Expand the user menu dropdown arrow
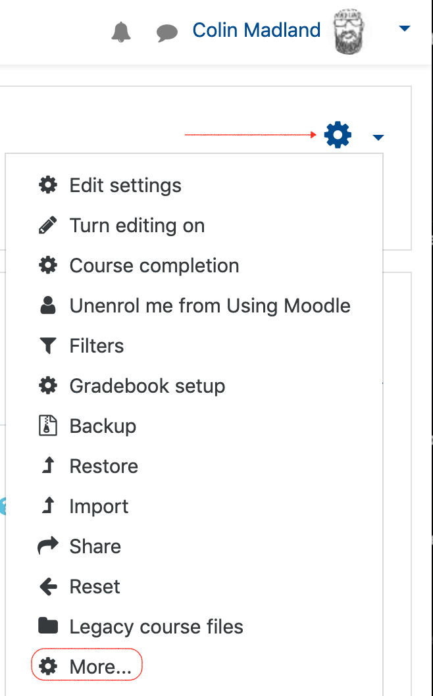 [404, 29]
